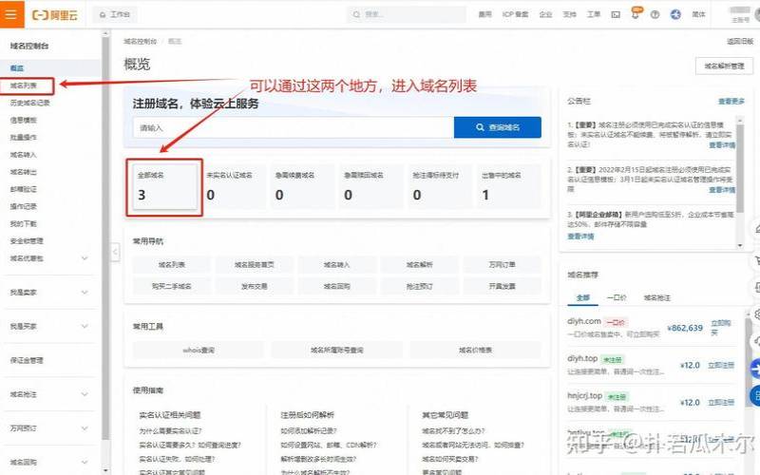The height and width of the screenshot is (475, 760).
Task: Open the help question-mark icon
Action: (655, 14)
